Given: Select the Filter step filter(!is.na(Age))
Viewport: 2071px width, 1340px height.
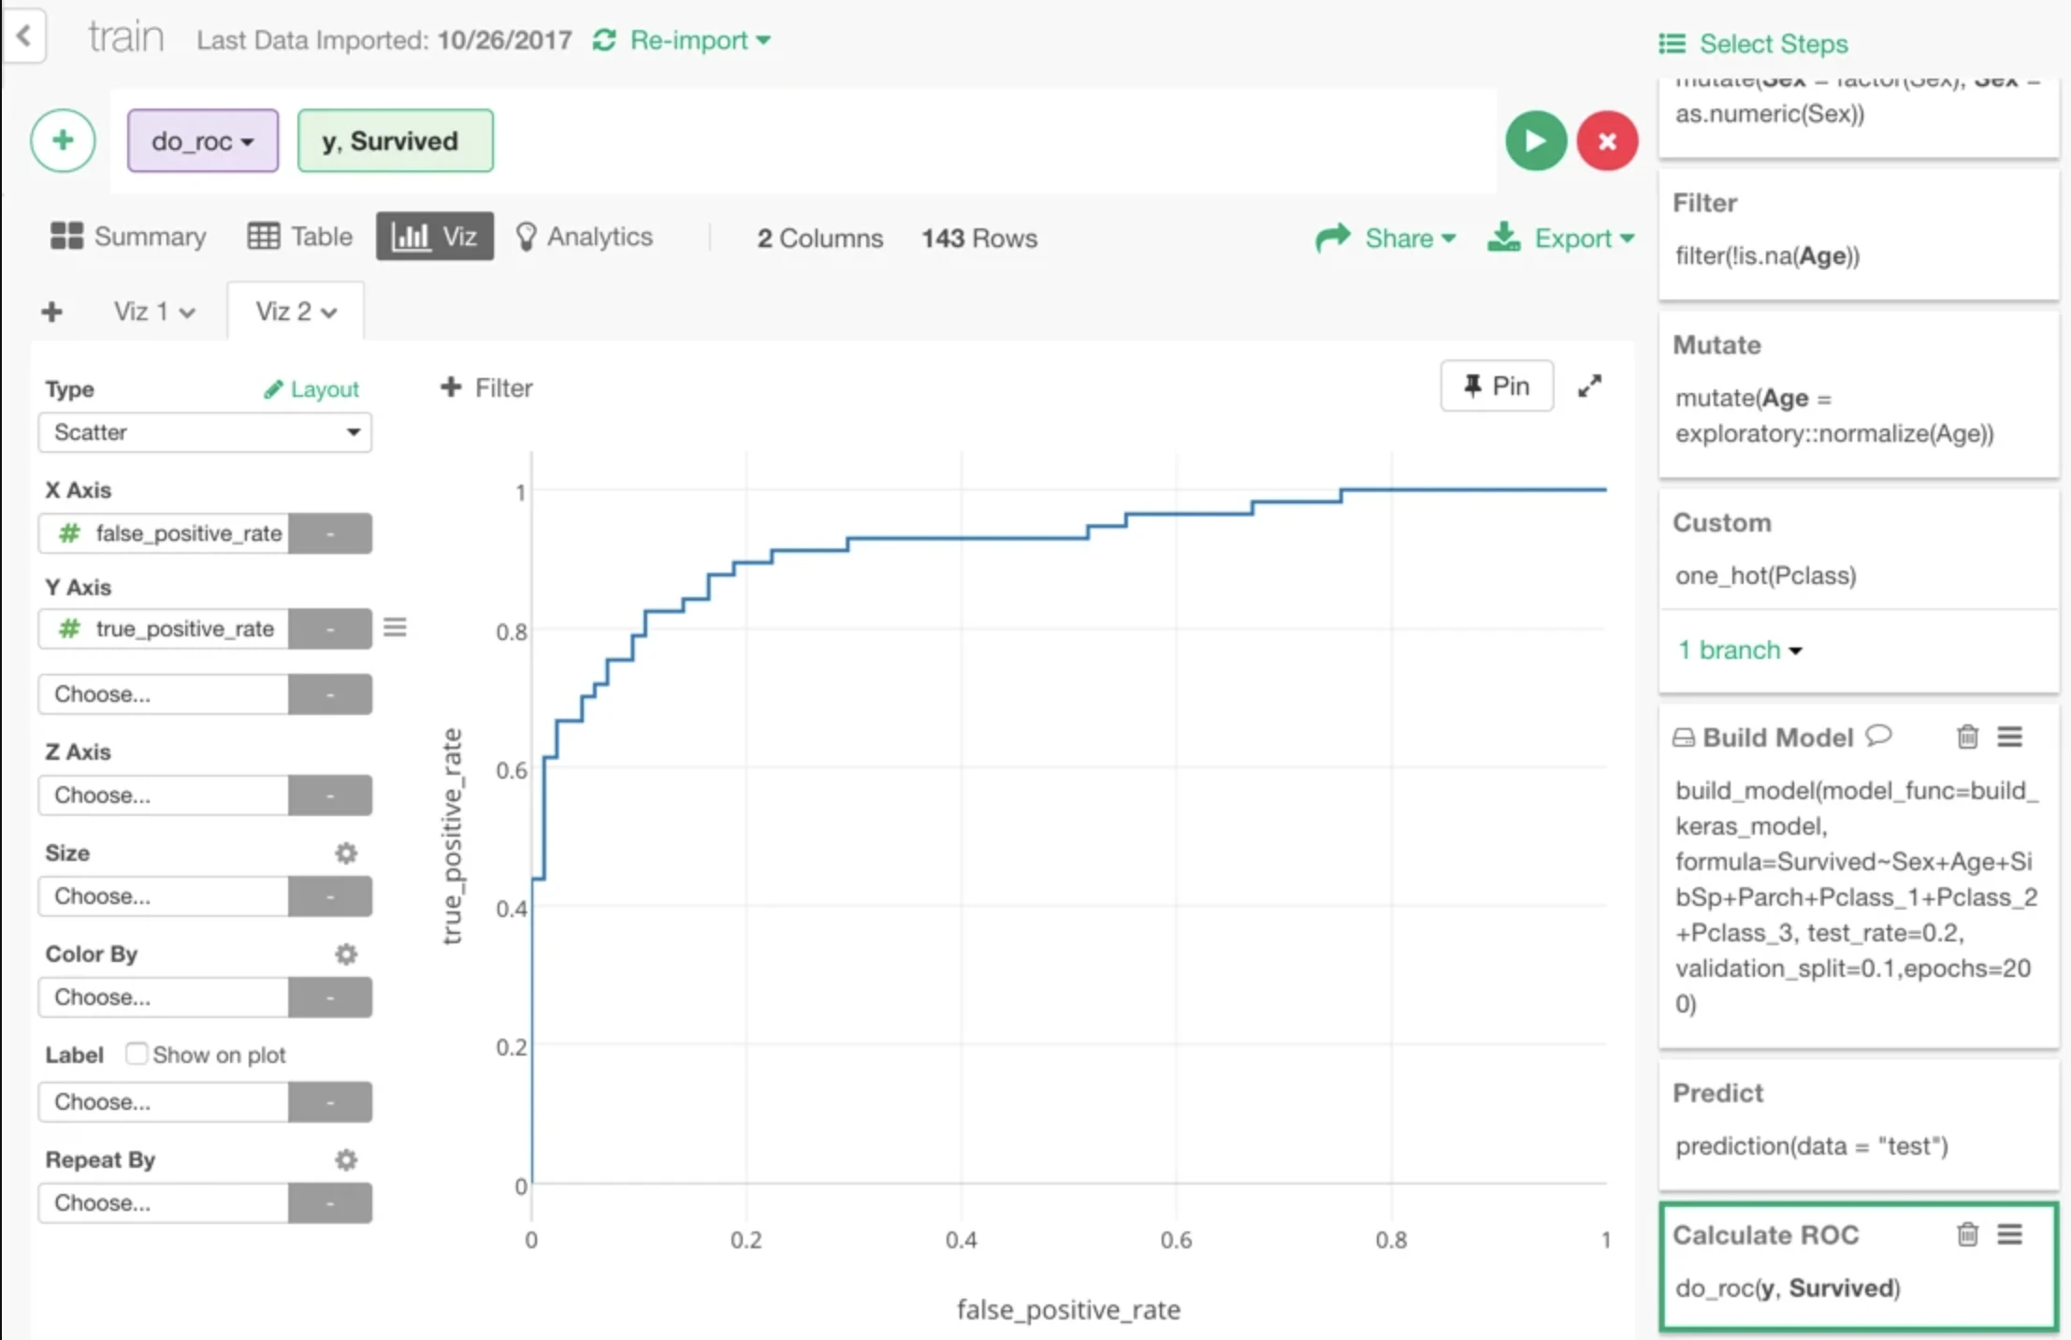Looking at the screenshot, I should [x=1859, y=234].
